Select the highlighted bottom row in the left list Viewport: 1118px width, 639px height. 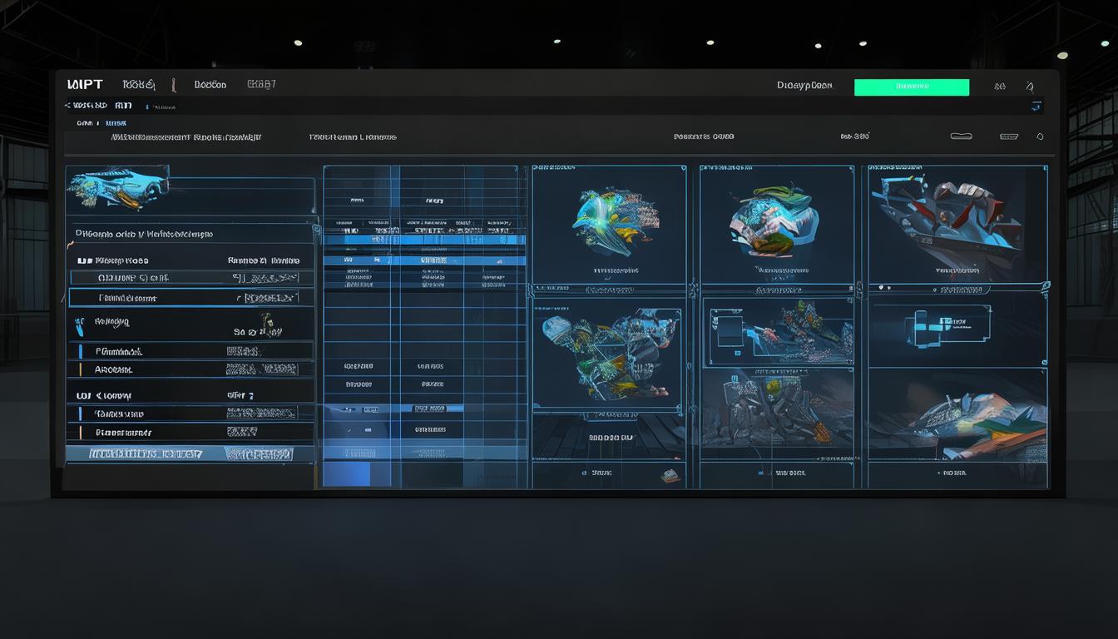(190, 454)
